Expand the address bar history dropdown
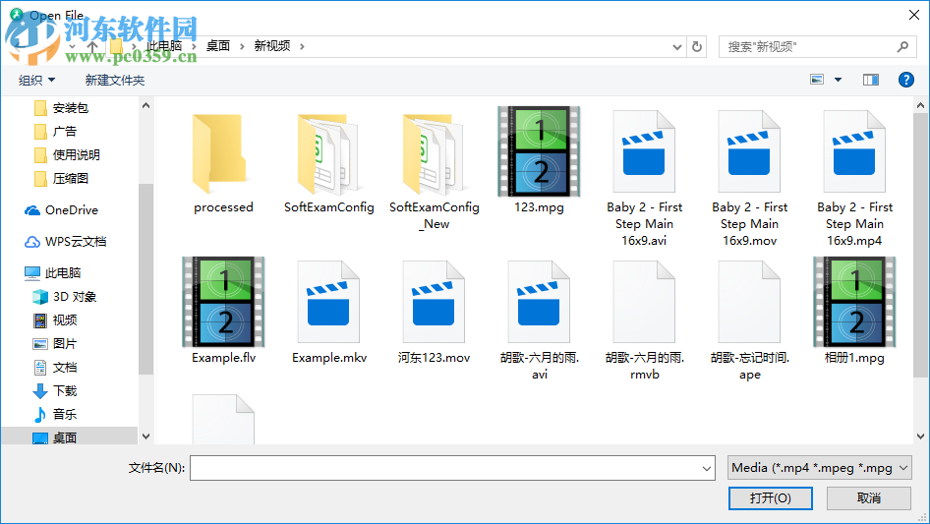The width and height of the screenshot is (930, 524). (x=676, y=46)
